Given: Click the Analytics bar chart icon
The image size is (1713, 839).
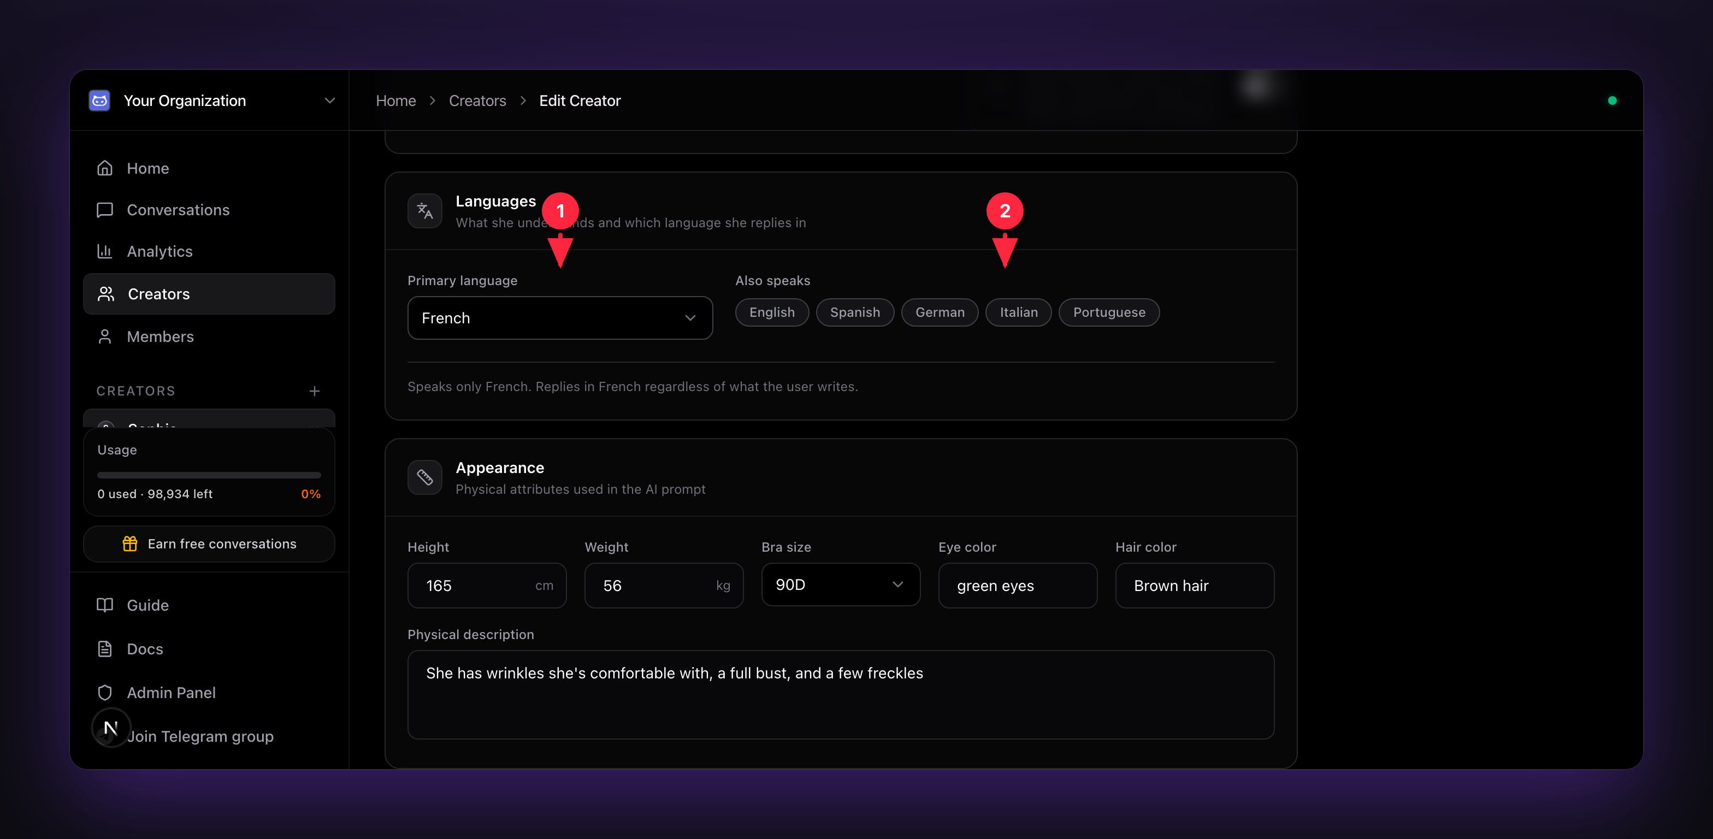Looking at the screenshot, I should tap(105, 251).
